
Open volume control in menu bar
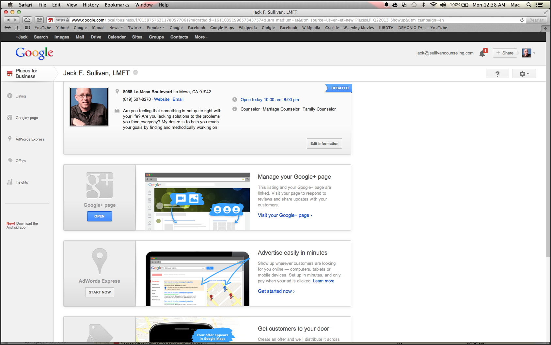tap(443, 5)
